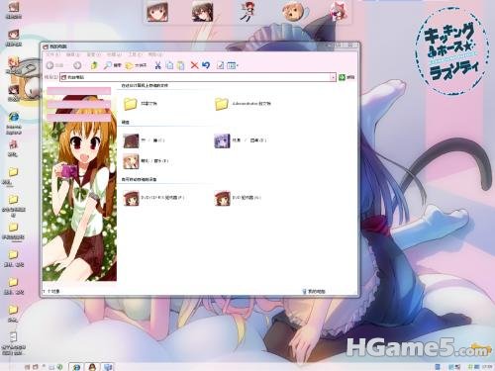Click the My Computer taskbar button
The width and height of the screenshot is (495, 371).
108,367
